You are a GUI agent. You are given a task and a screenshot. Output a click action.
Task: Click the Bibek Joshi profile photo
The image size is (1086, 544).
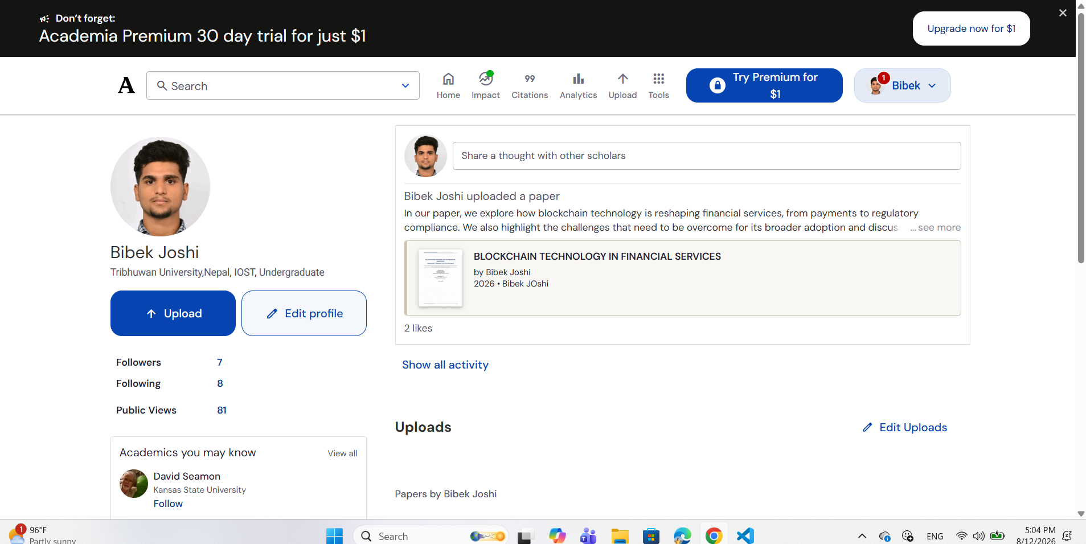160,186
